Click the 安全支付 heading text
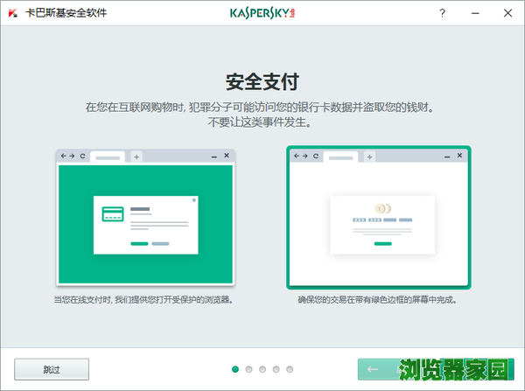Viewport: 525px width, 391px height. click(x=262, y=83)
